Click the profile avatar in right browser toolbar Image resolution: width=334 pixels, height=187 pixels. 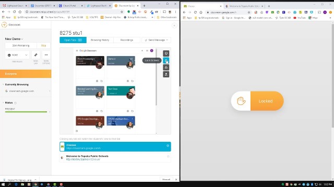(x=325, y=12)
